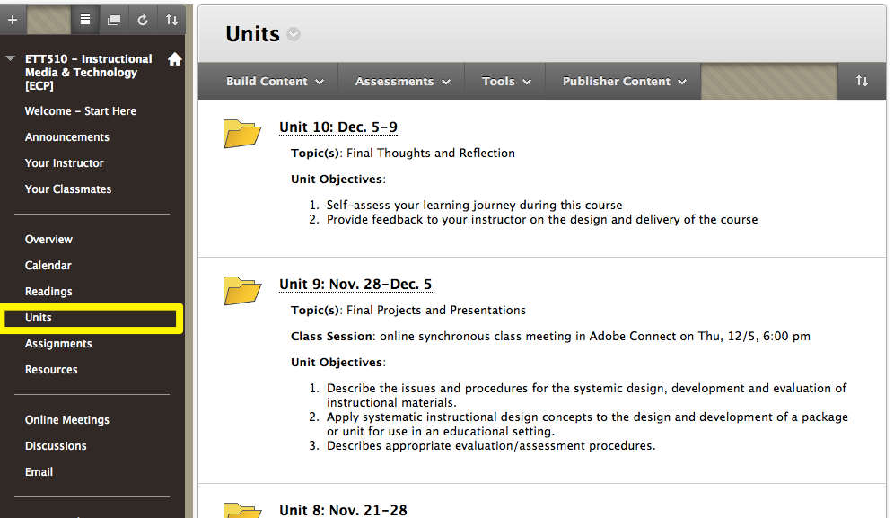The image size is (894, 518).
Task: Click the Unit 9 folder icon
Action: pos(242,290)
